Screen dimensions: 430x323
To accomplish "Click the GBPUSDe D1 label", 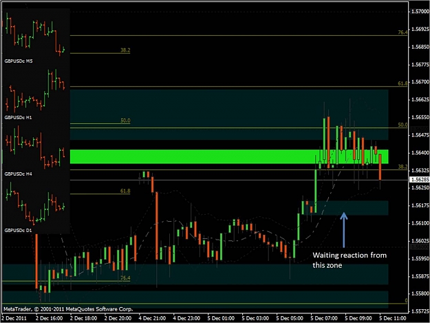I will coord(18,230).
